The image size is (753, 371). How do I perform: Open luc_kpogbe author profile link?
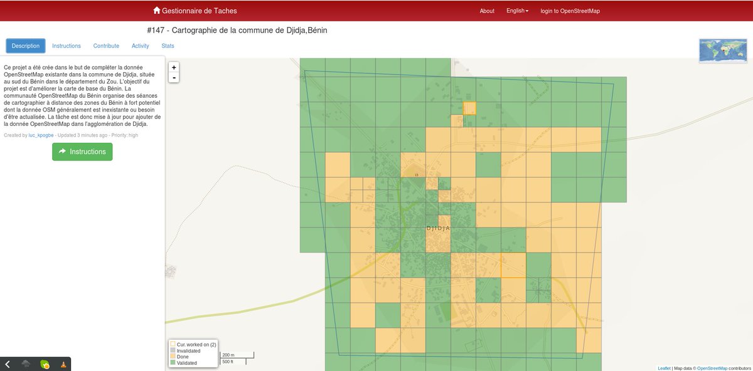(41, 135)
